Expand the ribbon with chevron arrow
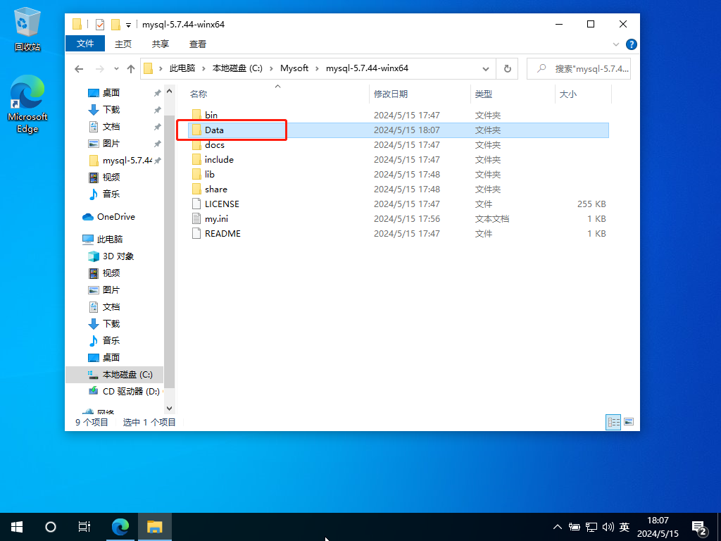This screenshot has width=721, height=541. [617, 44]
